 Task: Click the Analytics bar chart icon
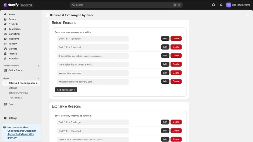click(x=5, y=58)
